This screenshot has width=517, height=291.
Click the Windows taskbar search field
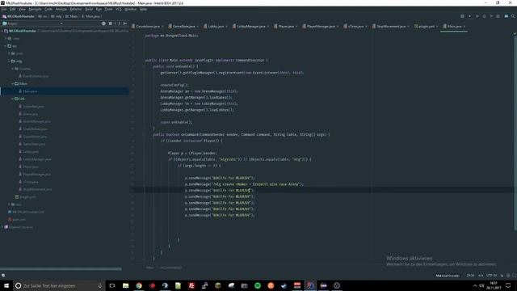click(x=59, y=285)
